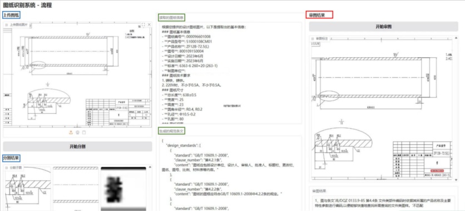The image size is (465, 211).
Task: Start segmentation with 开始分割 button
Action: click(77, 146)
